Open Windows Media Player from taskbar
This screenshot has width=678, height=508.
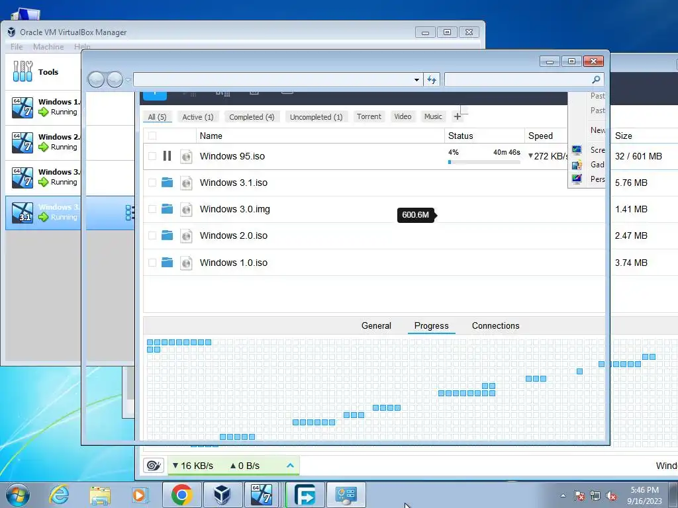pos(140,495)
